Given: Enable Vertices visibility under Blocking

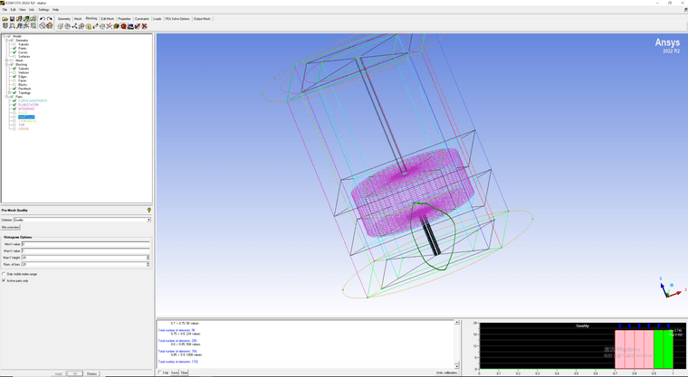Looking at the screenshot, I should (x=14, y=72).
